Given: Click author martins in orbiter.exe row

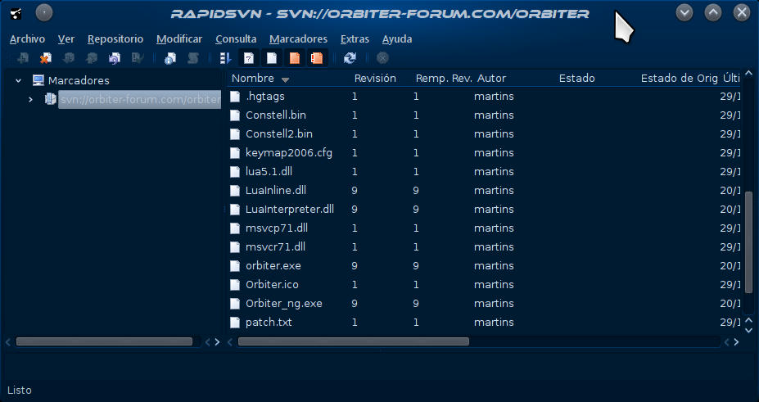Looking at the screenshot, I should click(494, 265).
